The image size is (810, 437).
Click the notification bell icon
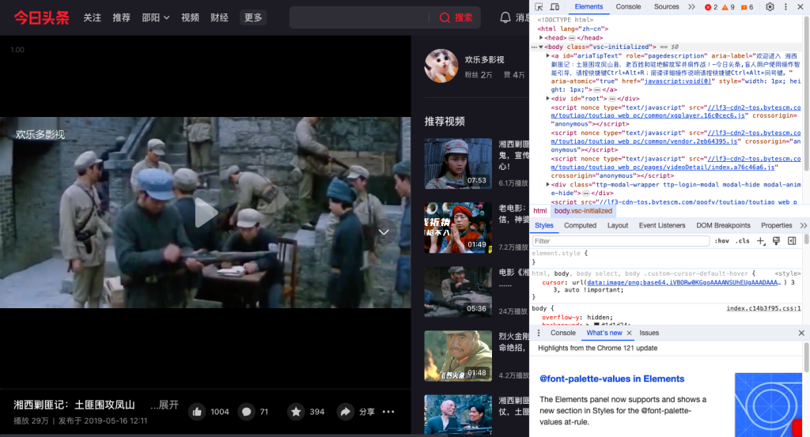[505, 17]
